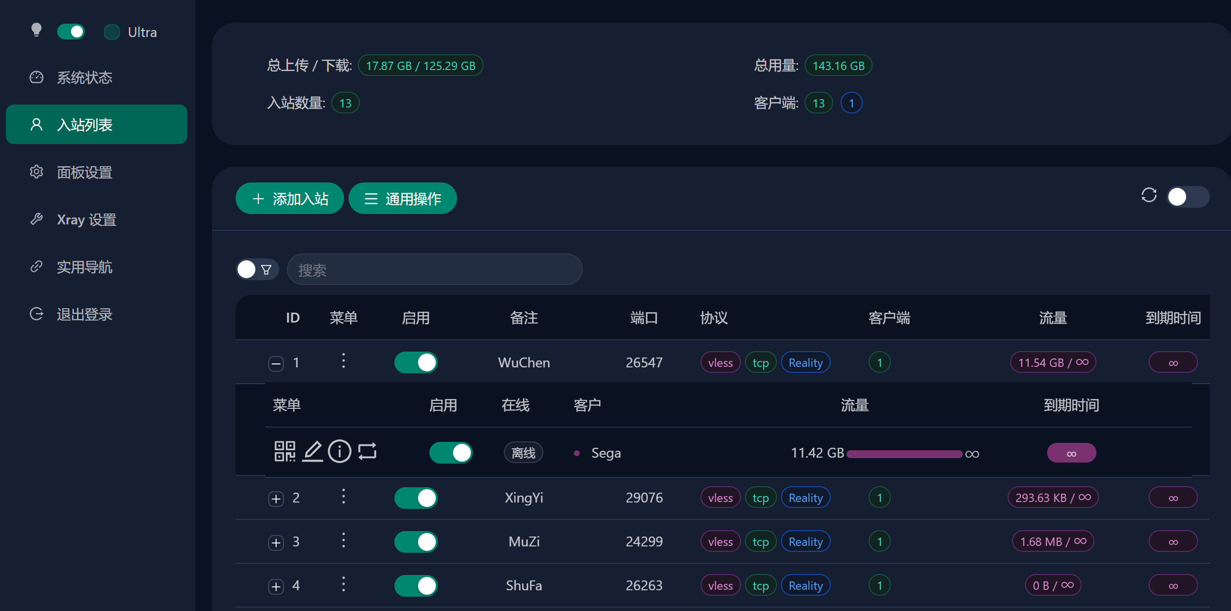
Task: Go to 系统状态 in the sidebar
Action: (x=84, y=77)
